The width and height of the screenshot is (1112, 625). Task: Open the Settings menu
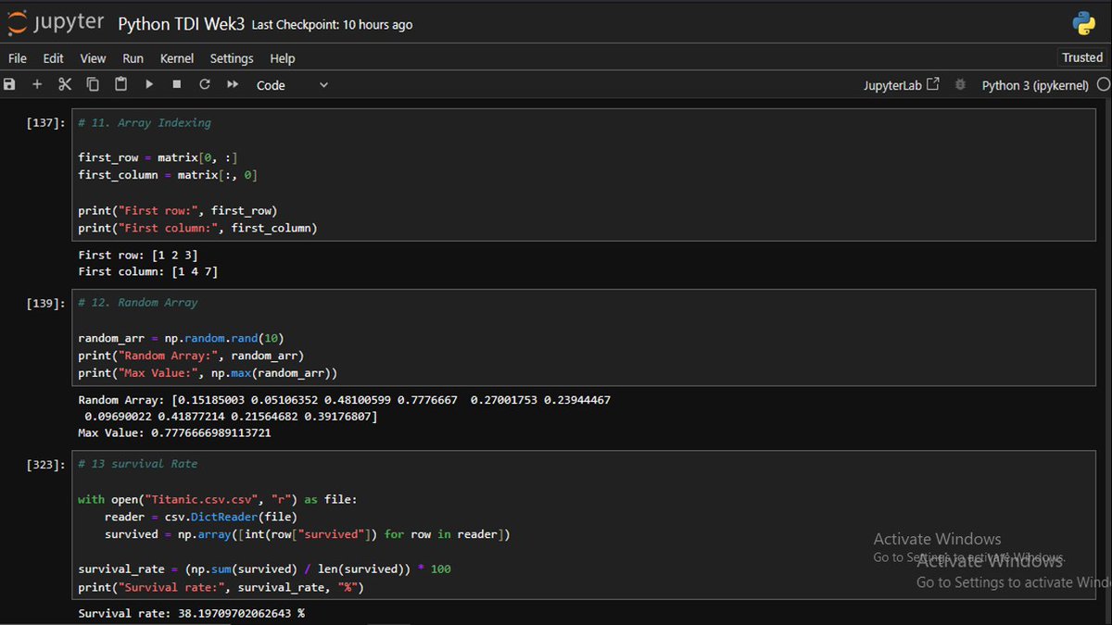(232, 58)
